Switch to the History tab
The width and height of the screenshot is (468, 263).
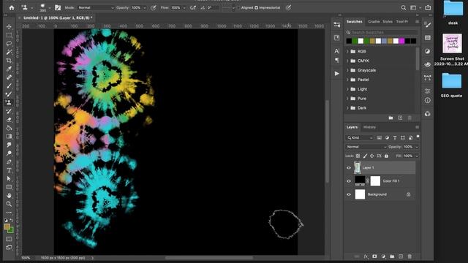369,127
